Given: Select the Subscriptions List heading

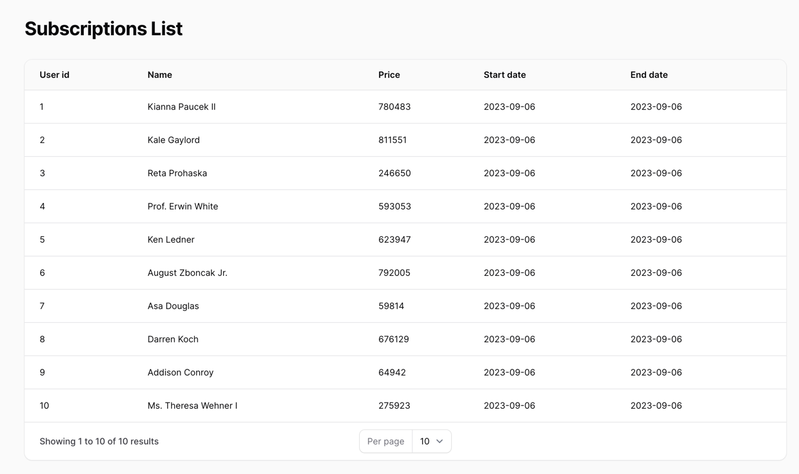Looking at the screenshot, I should 103,29.
